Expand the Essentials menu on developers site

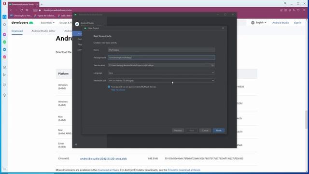pyautogui.click(x=47, y=23)
